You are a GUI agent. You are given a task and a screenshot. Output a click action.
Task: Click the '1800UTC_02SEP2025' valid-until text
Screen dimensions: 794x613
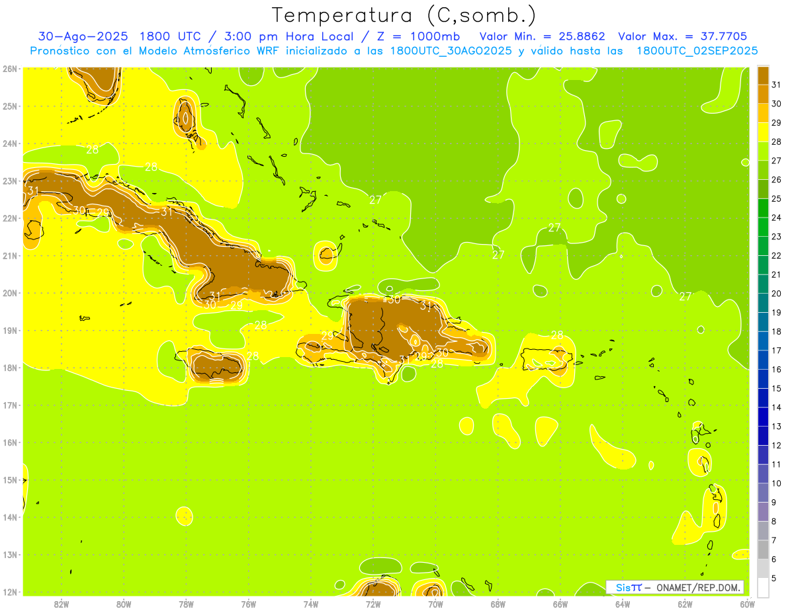(697, 51)
